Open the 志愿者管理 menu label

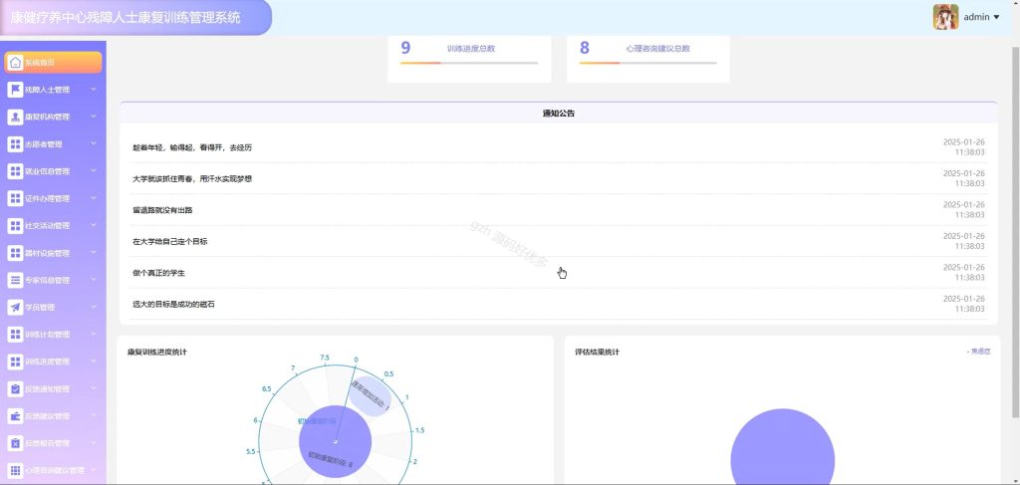click(x=43, y=144)
